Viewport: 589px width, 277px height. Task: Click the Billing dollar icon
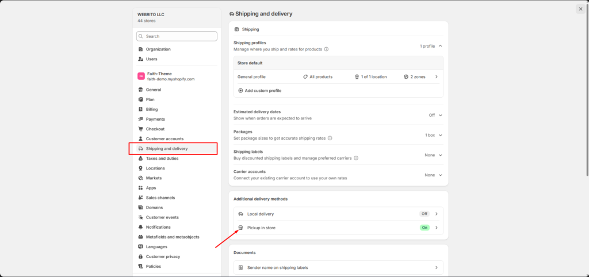click(x=140, y=109)
